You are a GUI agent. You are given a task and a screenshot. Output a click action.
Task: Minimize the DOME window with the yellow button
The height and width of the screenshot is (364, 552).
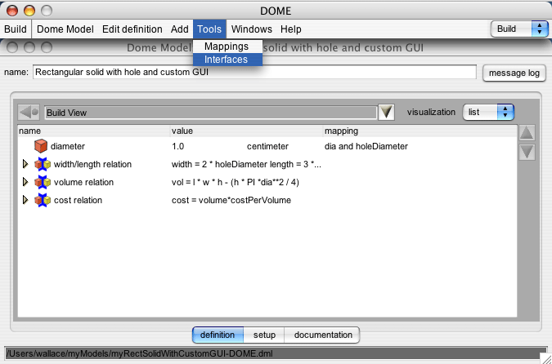pyautogui.click(x=29, y=11)
